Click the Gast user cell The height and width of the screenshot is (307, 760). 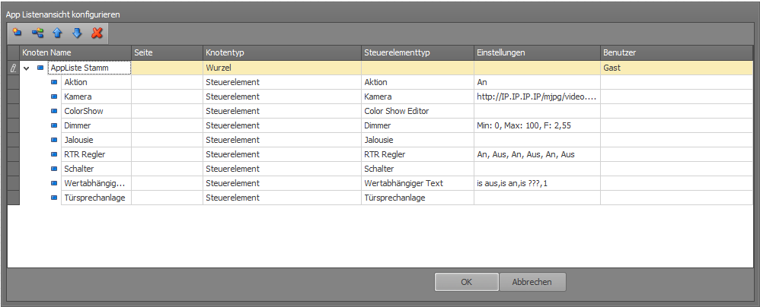point(677,68)
